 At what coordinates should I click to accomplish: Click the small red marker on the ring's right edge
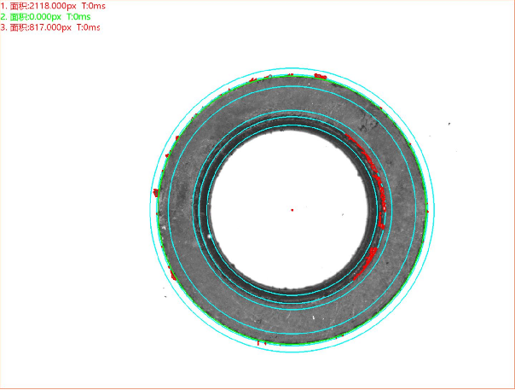pos(427,211)
